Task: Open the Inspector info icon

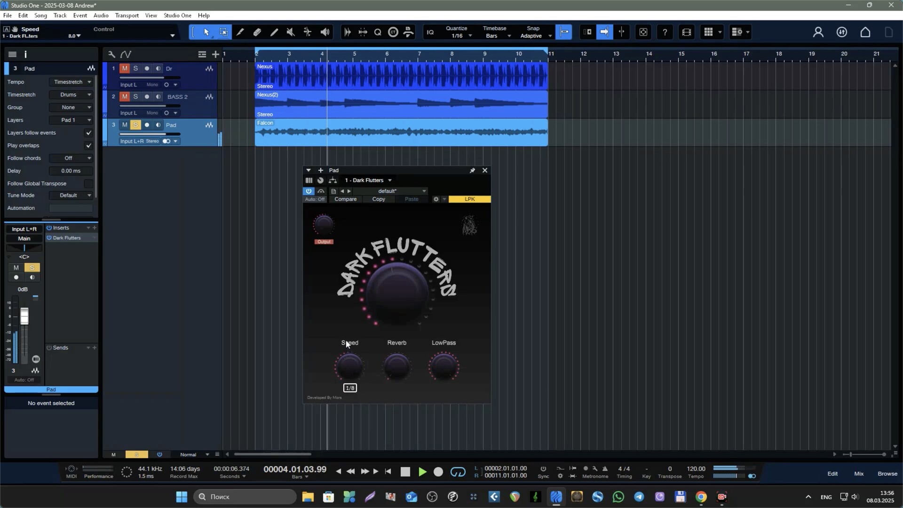Action: click(25, 54)
